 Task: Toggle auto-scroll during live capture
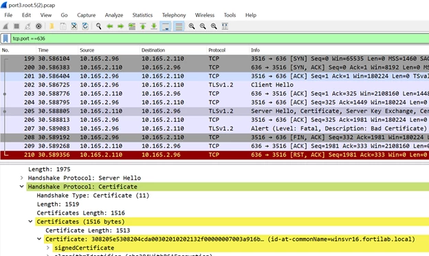tap(166, 26)
